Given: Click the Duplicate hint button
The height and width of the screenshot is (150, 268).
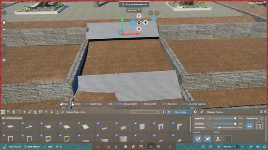Looking at the screenshot, I should tap(169, 104).
